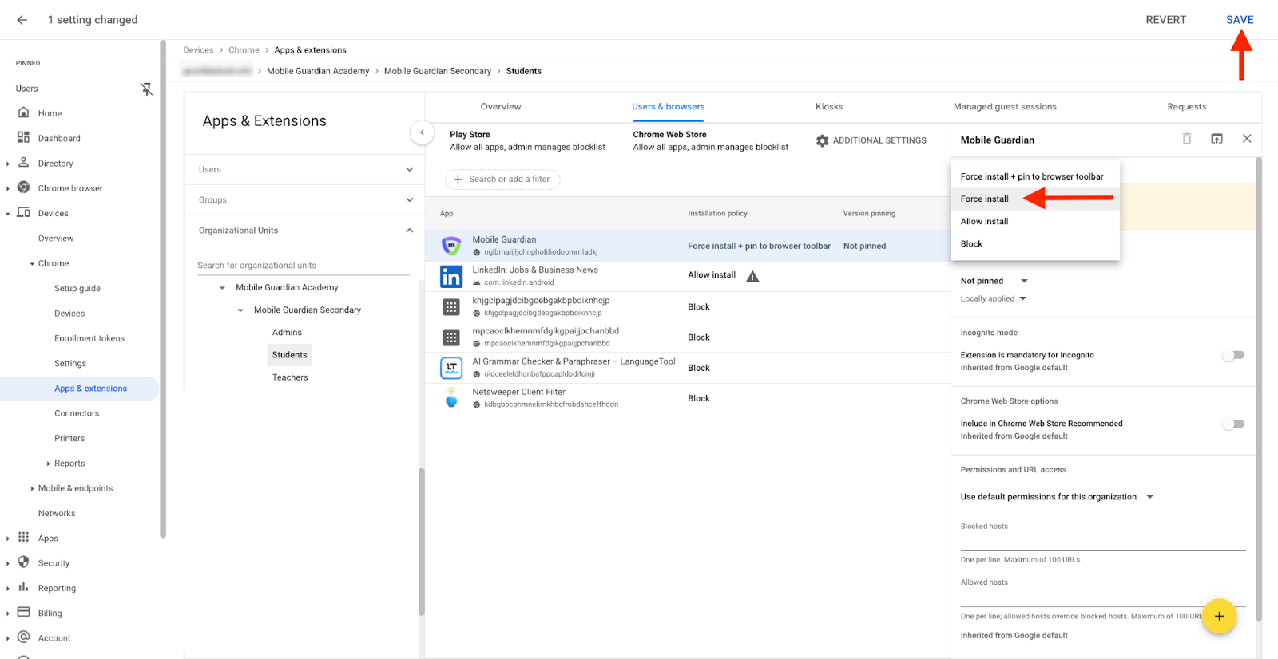Collapse the Organizational Units section

coord(410,231)
